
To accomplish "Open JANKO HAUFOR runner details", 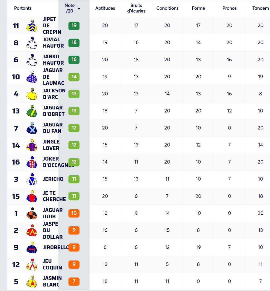I will (53, 60).
